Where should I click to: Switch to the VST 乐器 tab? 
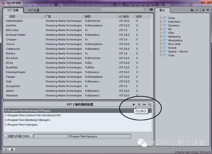[34, 10]
